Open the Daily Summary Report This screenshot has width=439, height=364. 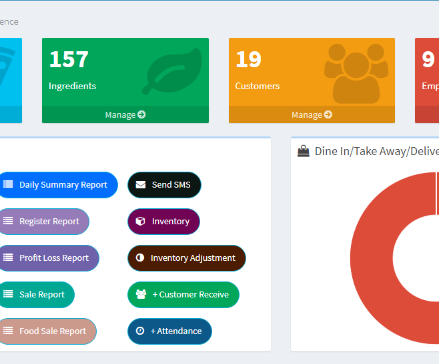point(63,185)
